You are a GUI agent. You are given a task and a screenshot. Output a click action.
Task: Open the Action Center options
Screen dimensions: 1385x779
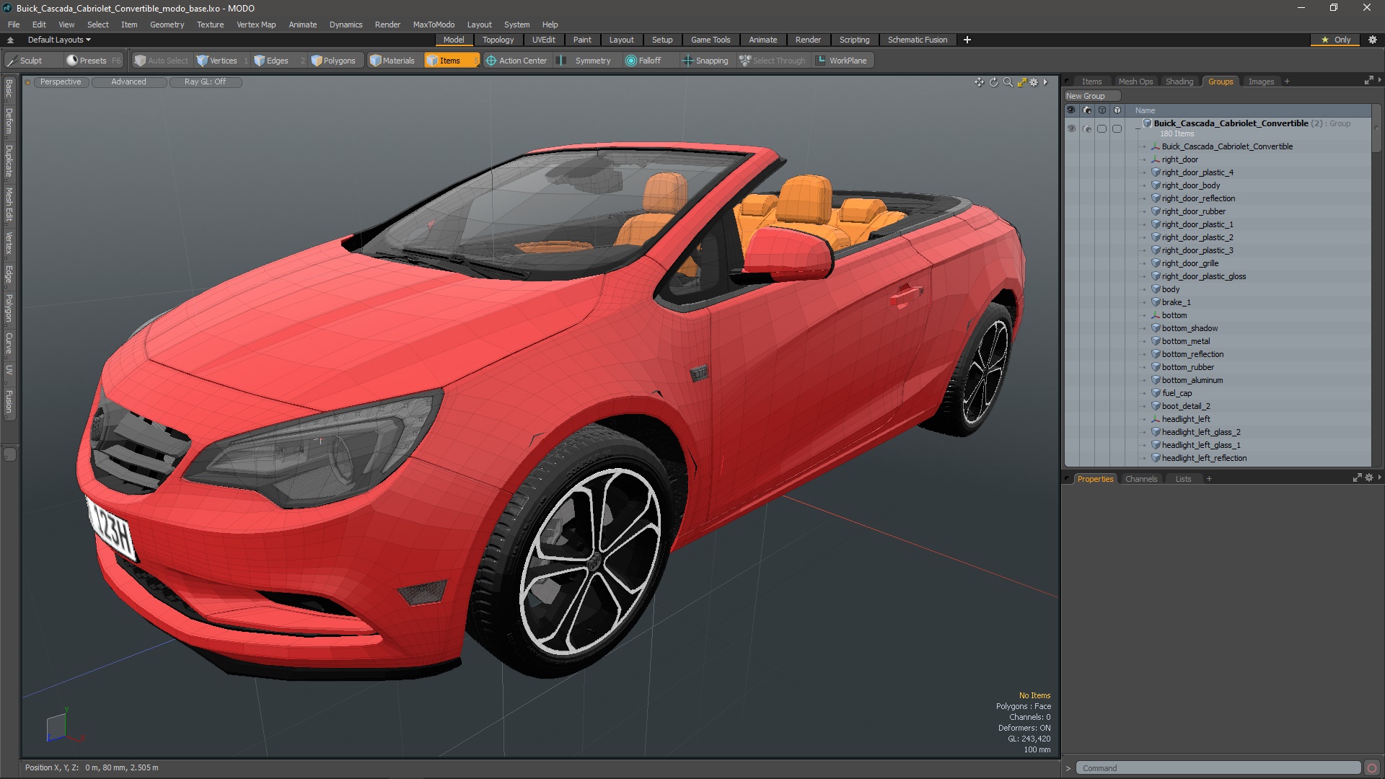tap(516, 61)
